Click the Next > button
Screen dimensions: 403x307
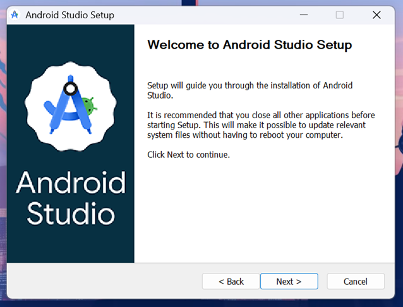click(289, 281)
